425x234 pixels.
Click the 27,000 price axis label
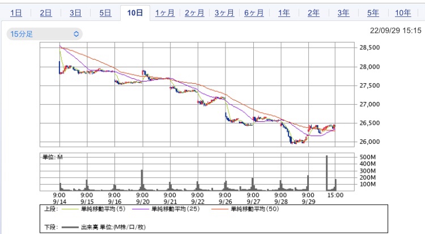pyautogui.click(x=369, y=104)
